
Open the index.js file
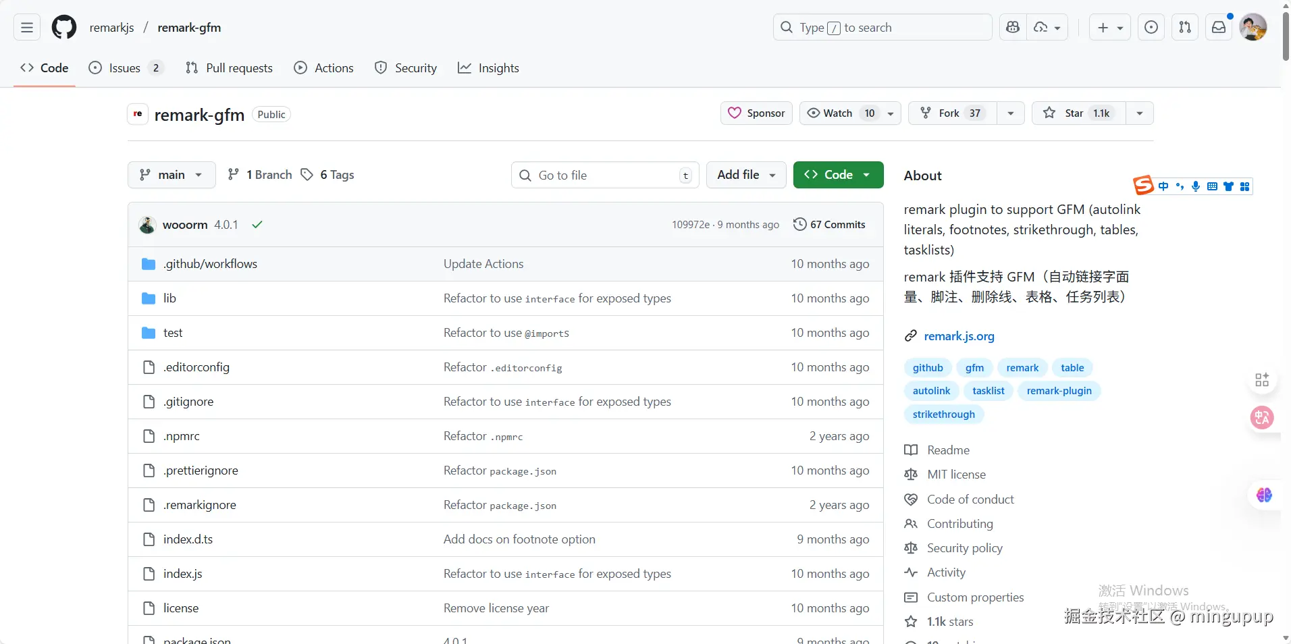[182, 574]
